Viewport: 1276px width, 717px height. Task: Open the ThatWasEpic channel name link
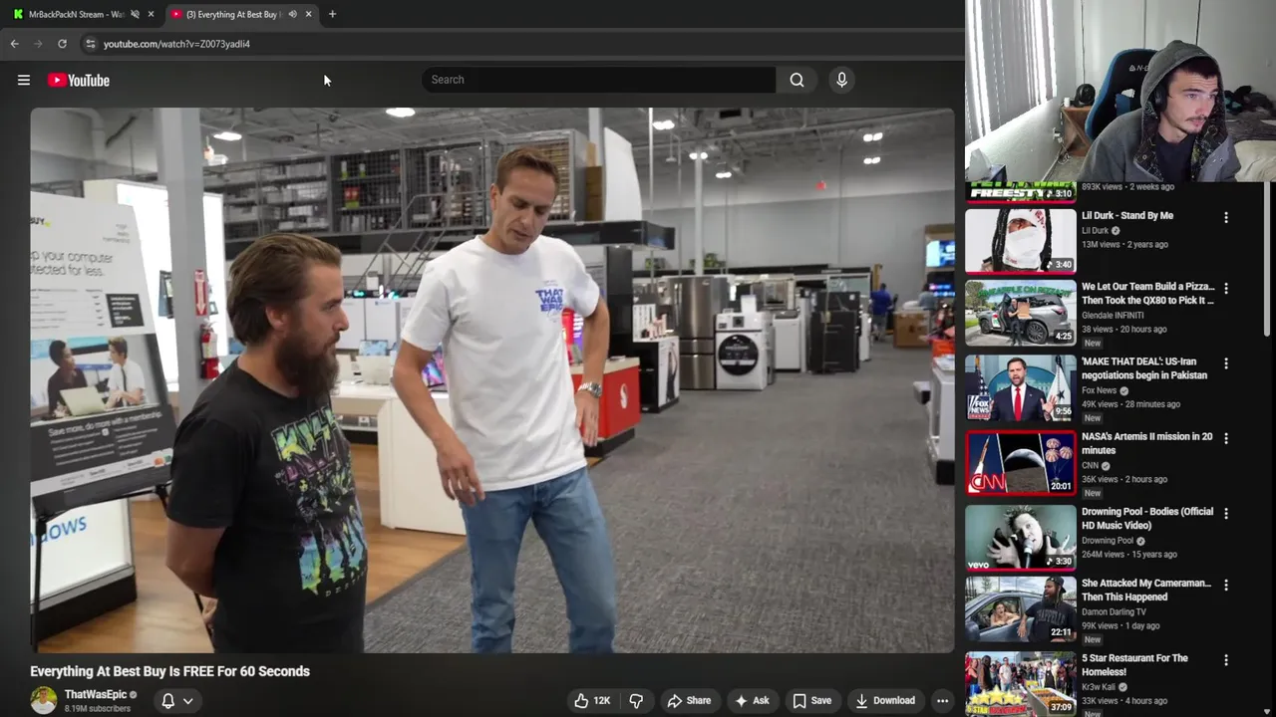click(x=96, y=694)
